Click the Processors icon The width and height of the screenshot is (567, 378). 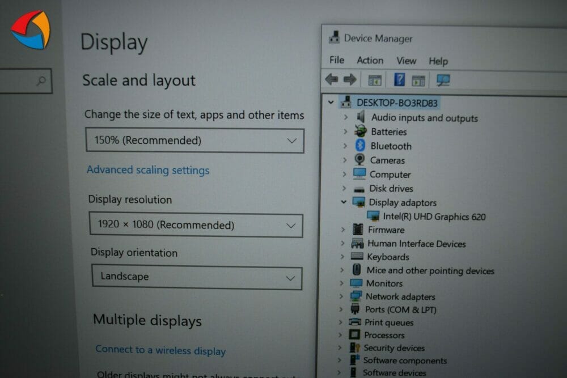(354, 334)
